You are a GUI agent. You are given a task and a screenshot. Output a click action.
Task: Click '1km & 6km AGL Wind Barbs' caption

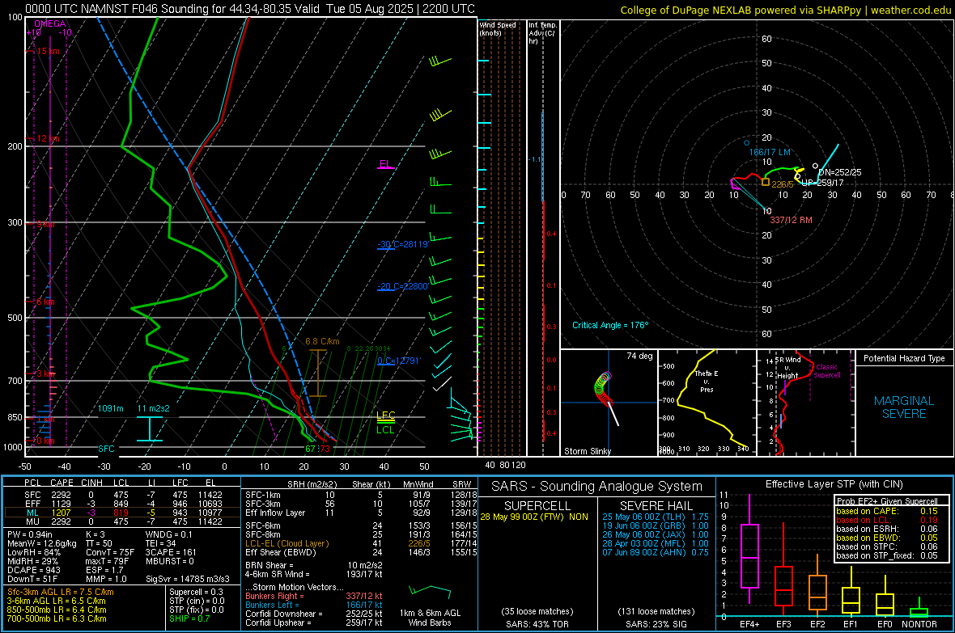click(x=430, y=618)
